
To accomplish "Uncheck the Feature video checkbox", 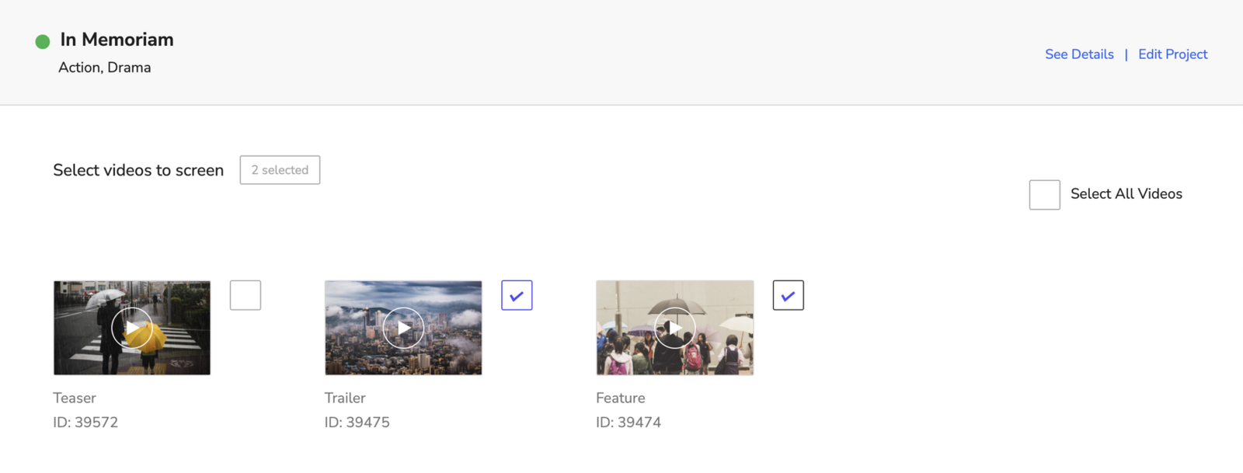I will tap(788, 295).
